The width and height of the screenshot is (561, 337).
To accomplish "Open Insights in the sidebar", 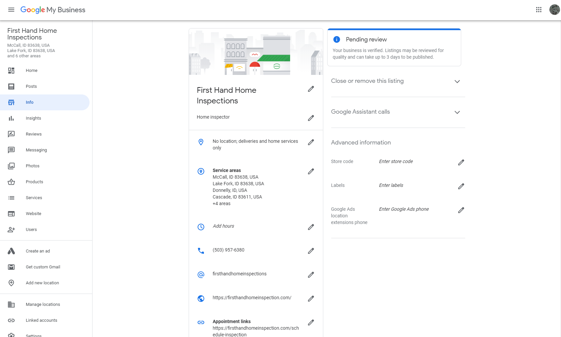I will pos(45,118).
